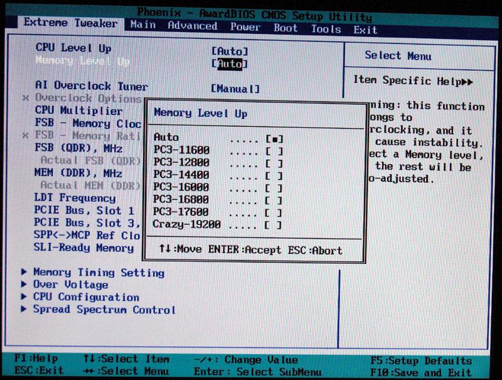Expand the CPU Configuration arrow

pyautogui.click(x=24, y=296)
